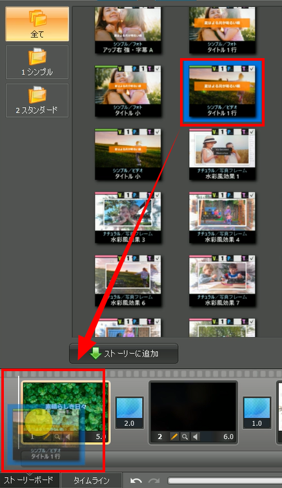The width and height of the screenshot is (282, 488).
Task: Open the 2.0 transition between scenes
Action: [129, 412]
